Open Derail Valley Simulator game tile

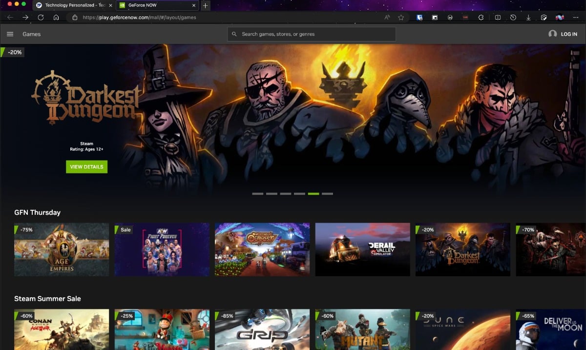point(363,249)
